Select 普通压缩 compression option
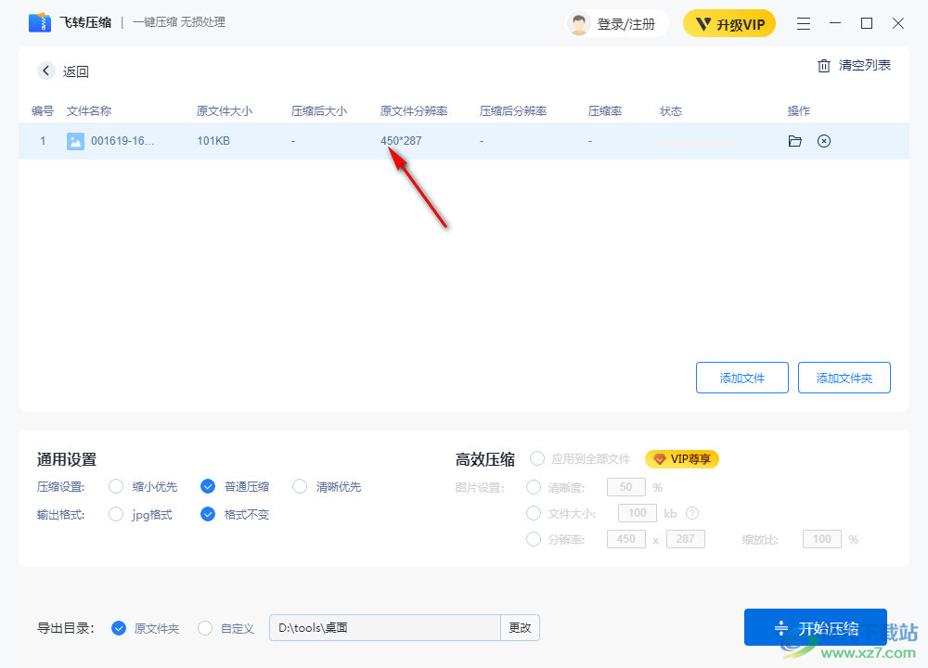Screen dimensions: 928x668 [x=208, y=486]
